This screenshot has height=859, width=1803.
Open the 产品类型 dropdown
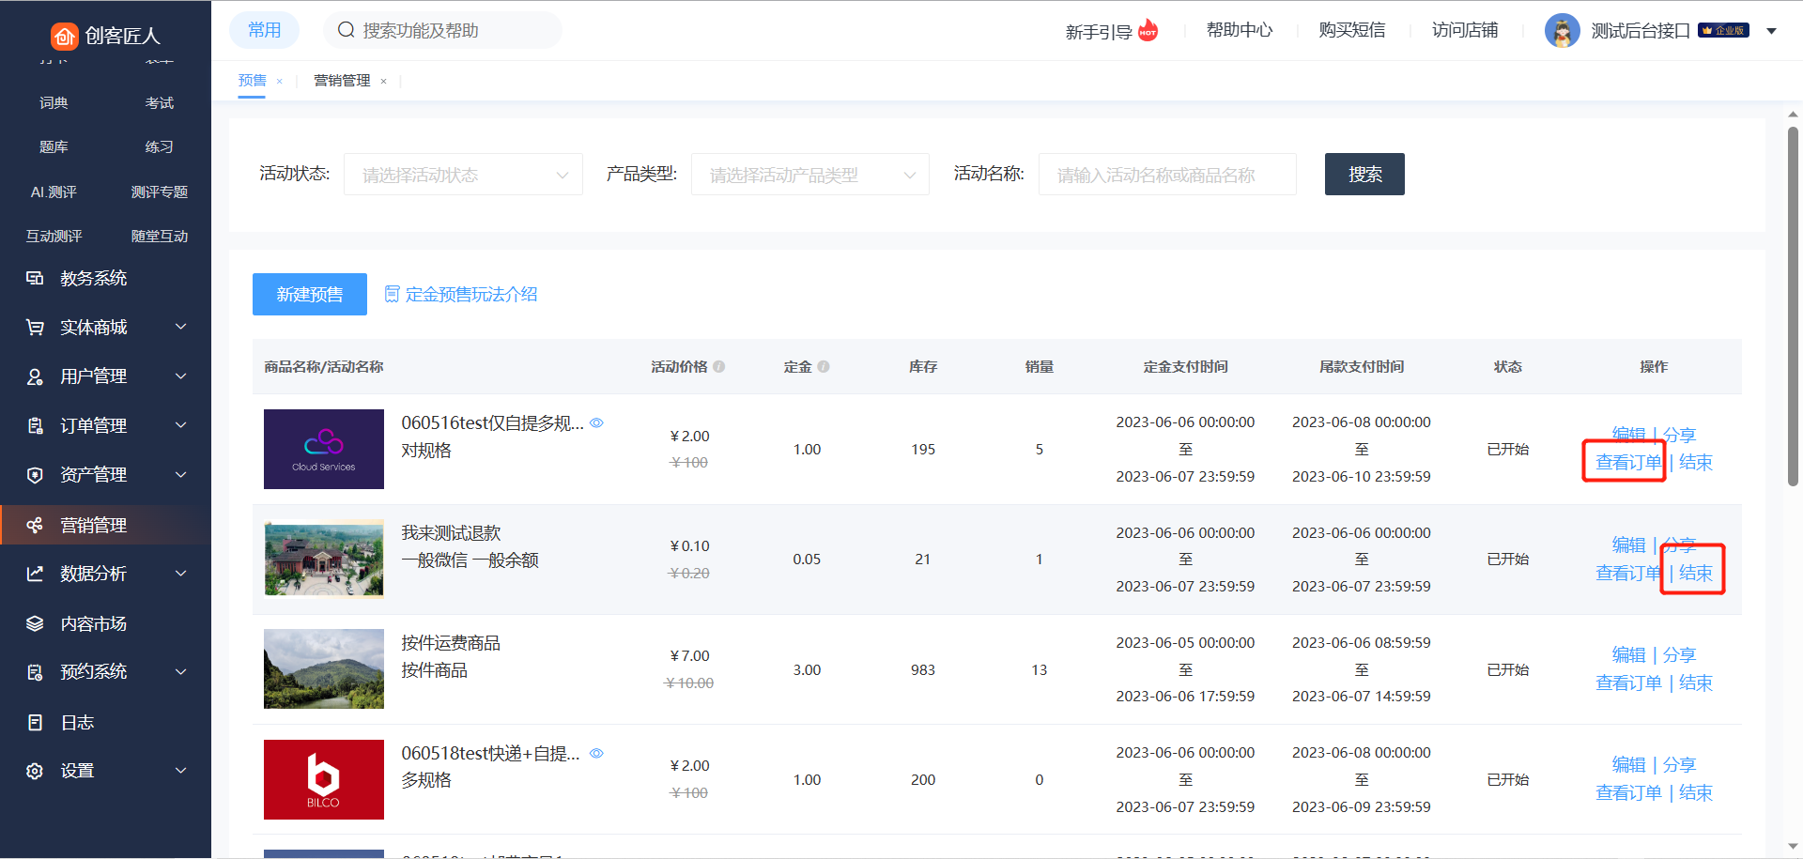tap(809, 175)
